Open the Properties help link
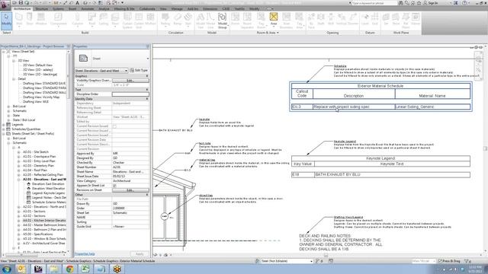The image size is (488, 274). tap(85, 253)
